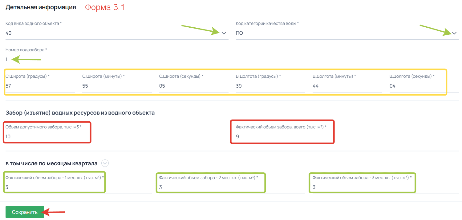Click the 'Объем допустимого забора' field
Screen dimensions: 462x220
point(46,136)
